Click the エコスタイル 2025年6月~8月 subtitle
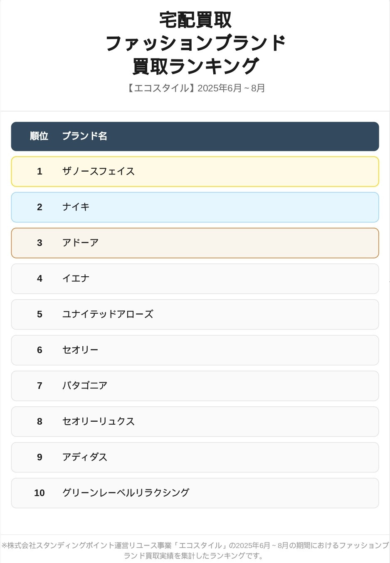Viewport: 390px width, 563px height. pyautogui.click(x=195, y=88)
